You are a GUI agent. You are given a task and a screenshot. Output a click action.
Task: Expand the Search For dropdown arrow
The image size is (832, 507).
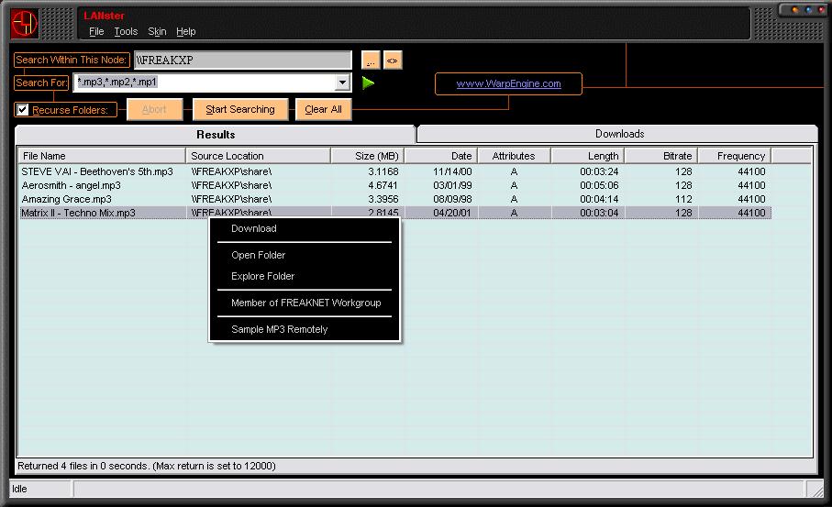343,83
